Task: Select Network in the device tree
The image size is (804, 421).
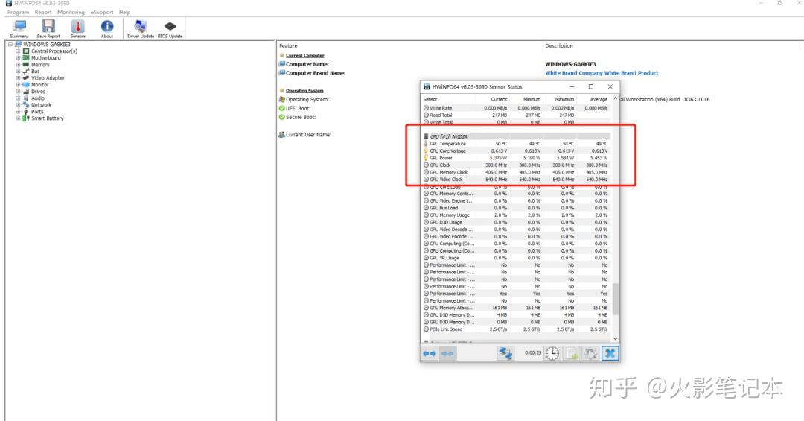Action: tap(41, 105)
